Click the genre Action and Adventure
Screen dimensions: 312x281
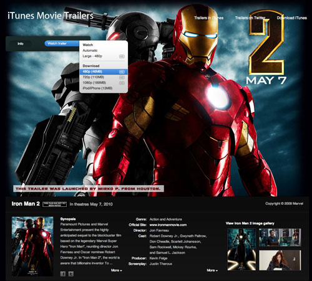(x=166, y=219)
